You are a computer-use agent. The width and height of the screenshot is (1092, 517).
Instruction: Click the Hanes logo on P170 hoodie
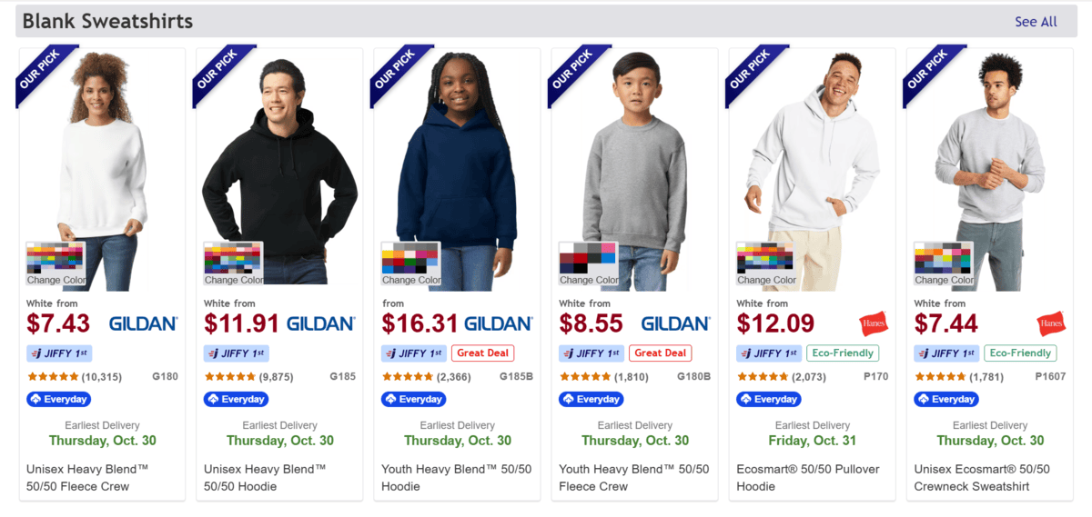[873, 323]
